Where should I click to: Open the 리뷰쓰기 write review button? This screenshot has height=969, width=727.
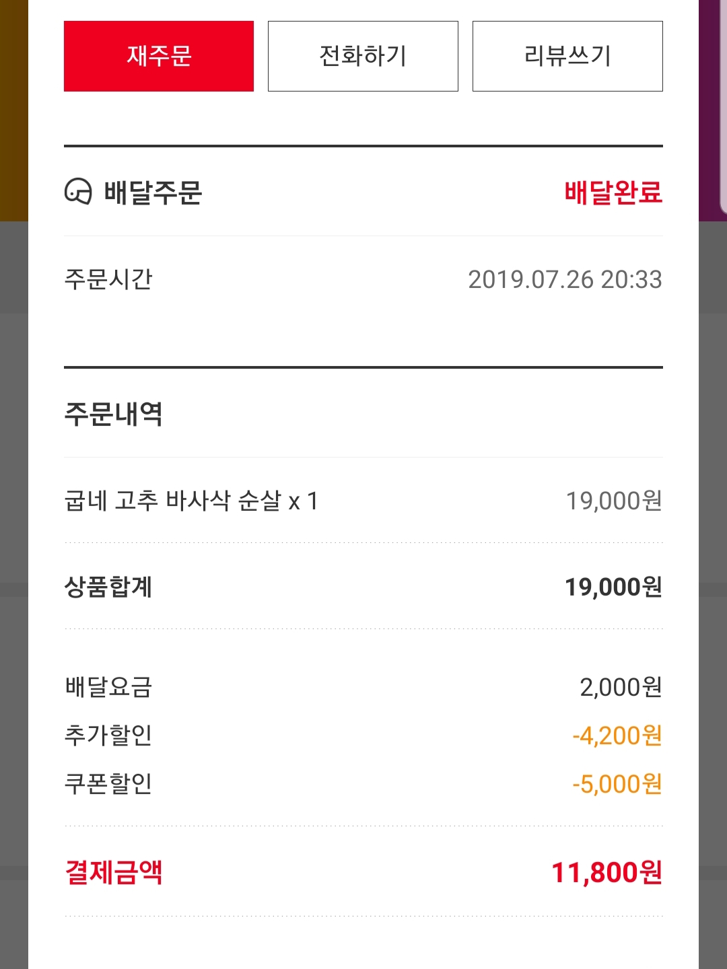(567, 56)
